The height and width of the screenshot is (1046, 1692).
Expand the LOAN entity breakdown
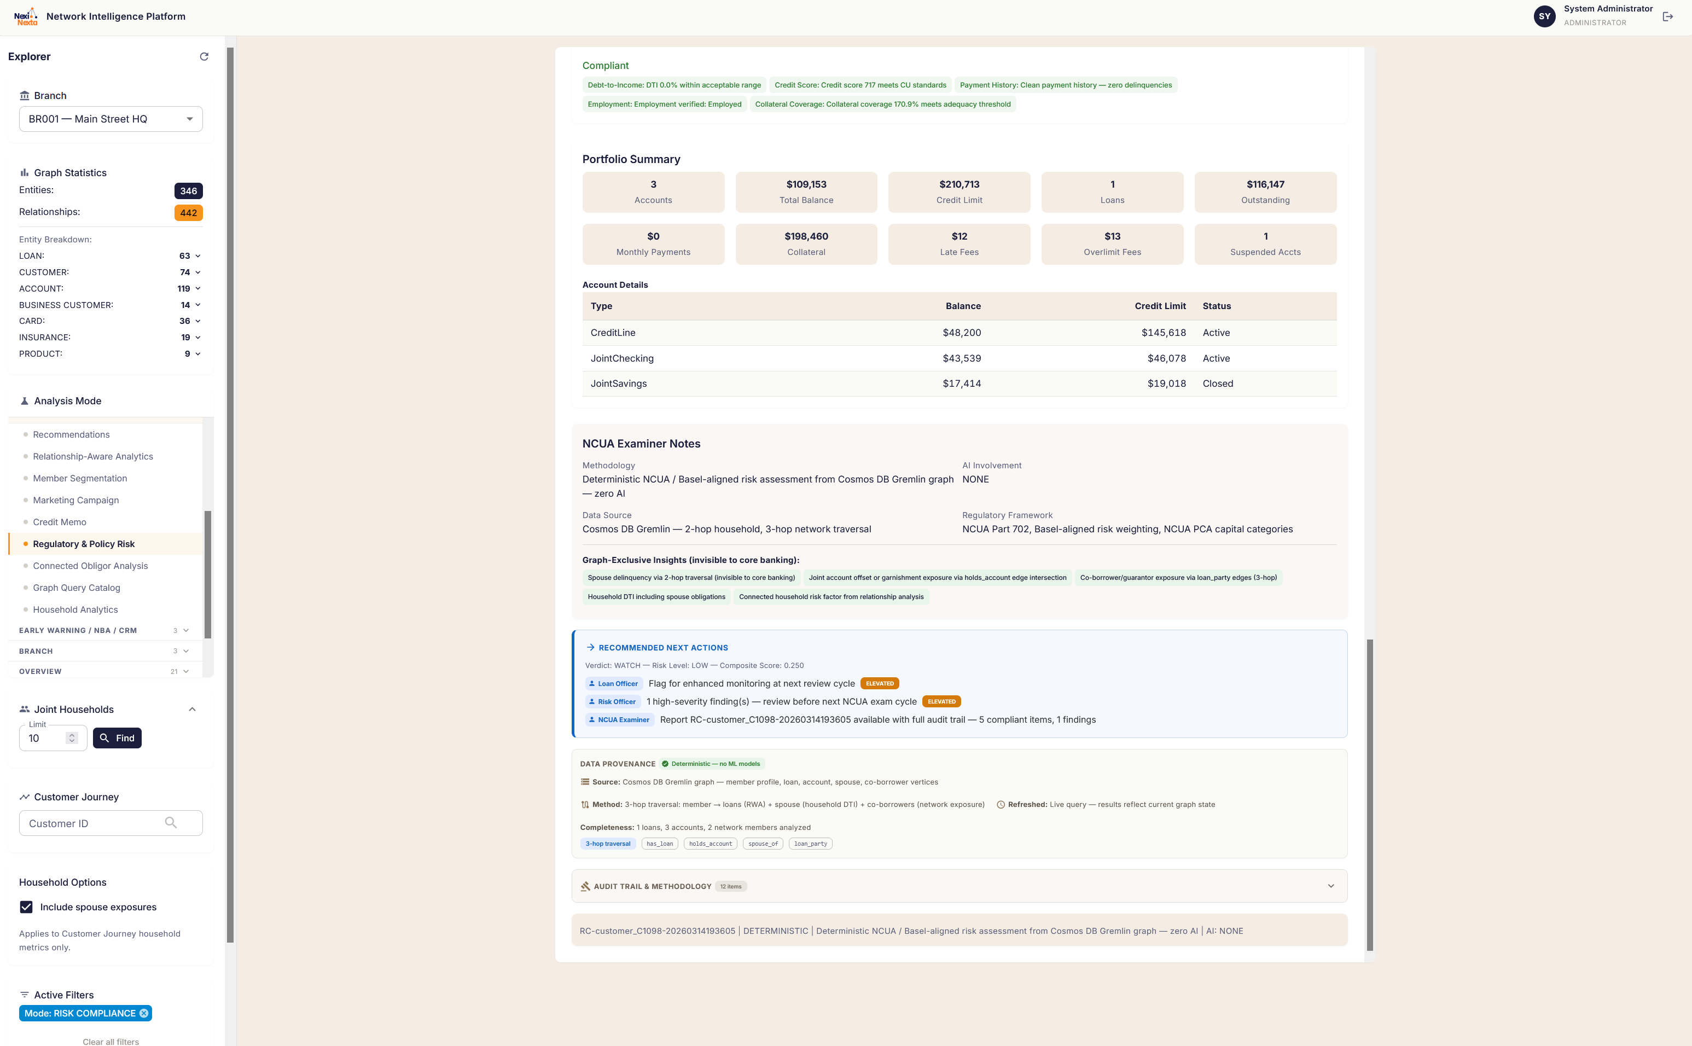pos(198,255)
